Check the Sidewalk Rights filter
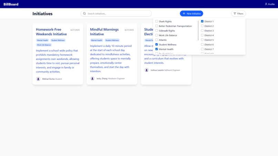 [157, 30]
